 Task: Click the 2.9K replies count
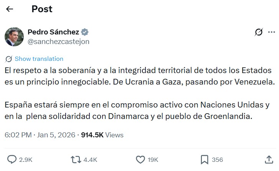[x=26, y=160]
